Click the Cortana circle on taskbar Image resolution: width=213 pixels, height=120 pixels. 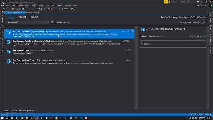coord(12,118)
